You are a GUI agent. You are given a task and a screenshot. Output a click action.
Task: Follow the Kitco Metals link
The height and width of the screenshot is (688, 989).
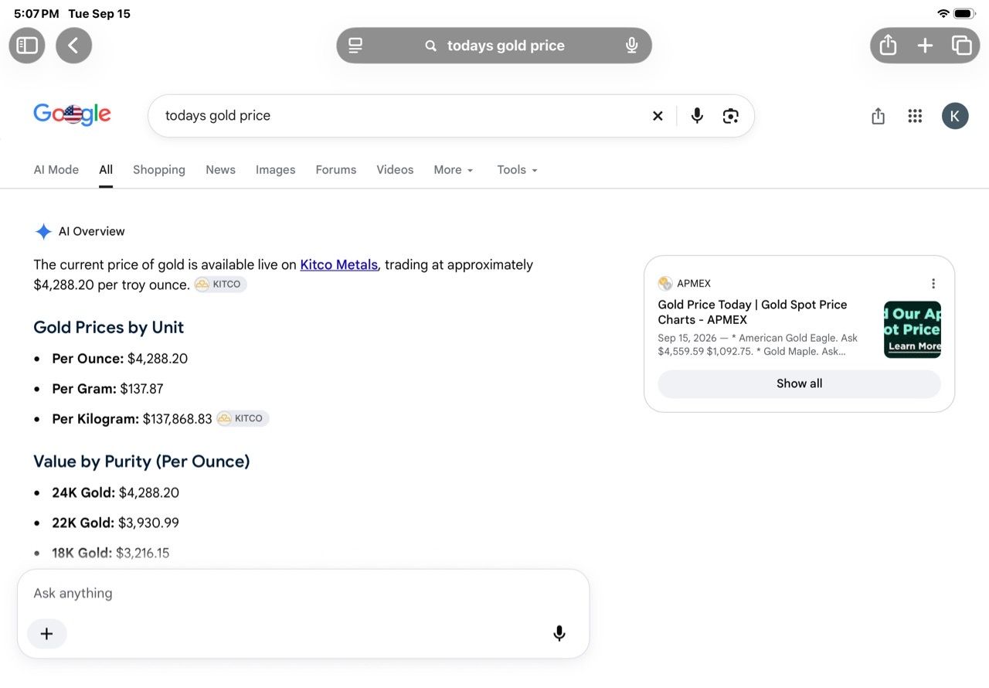[339, 264]
